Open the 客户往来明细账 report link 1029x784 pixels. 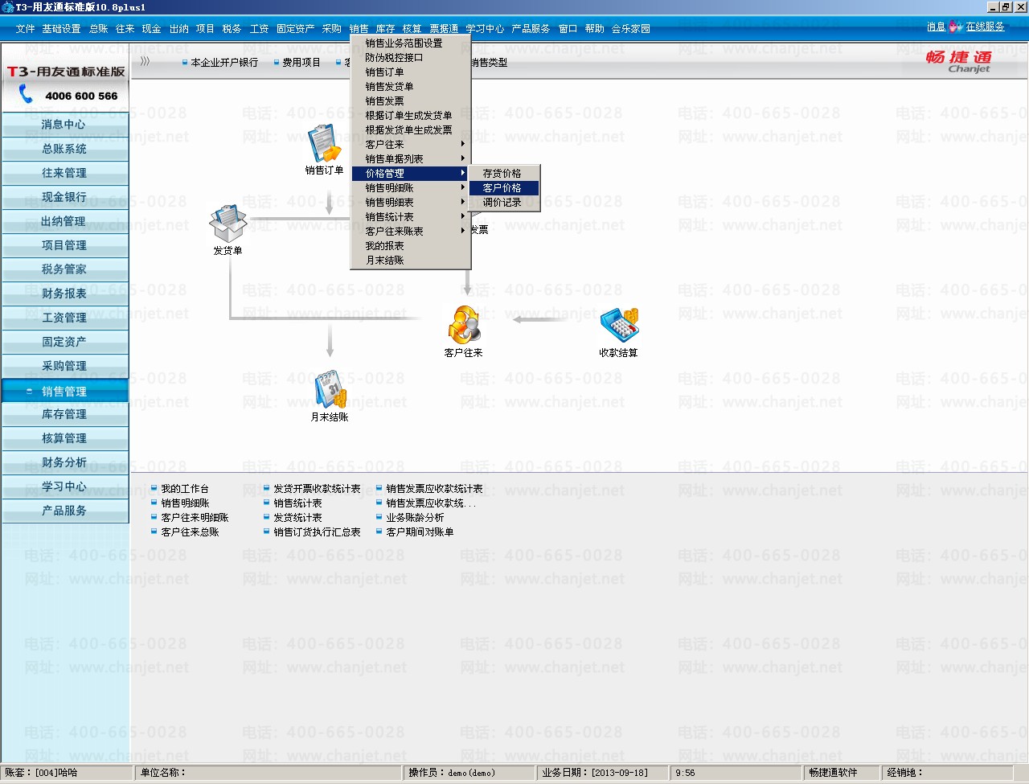[x=195, y=518]
